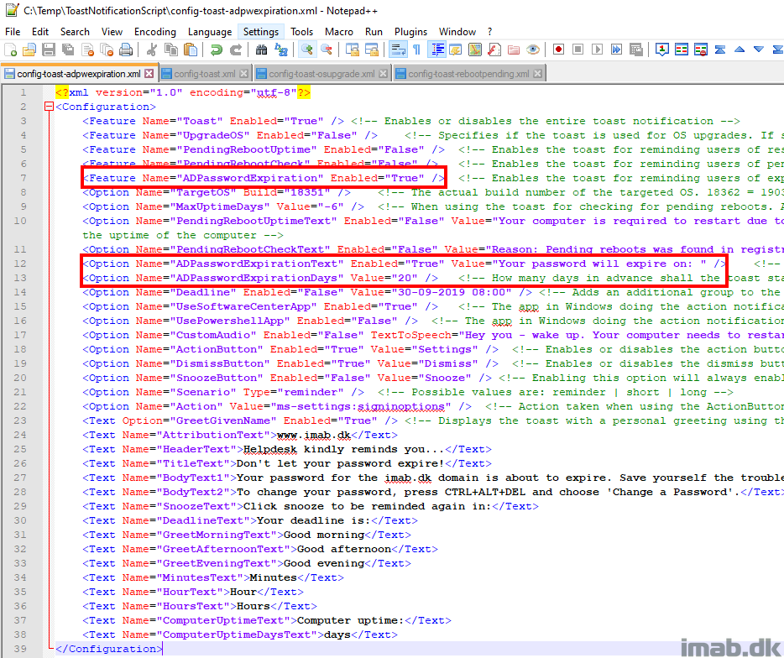Toggle word wrap in the toolbar
Viewport: 784px width, 658px height.
pos(398,50)
